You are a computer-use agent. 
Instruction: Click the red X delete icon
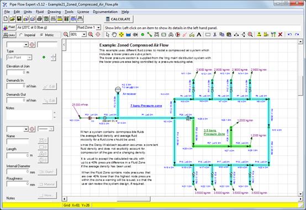[x=280, y=35]
